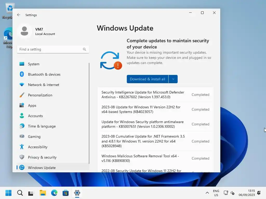The height and width of the screenshot is (199, 266).
Task: Select Personalization menu label
Action: click(40, 95)
